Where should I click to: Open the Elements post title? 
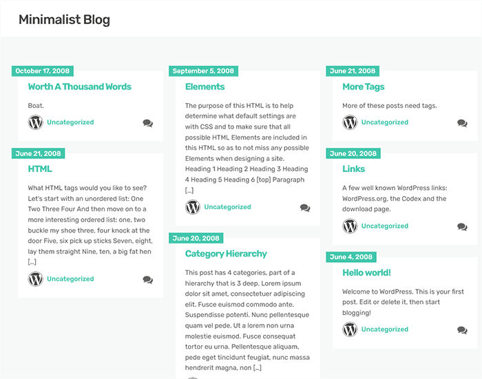(x=205, y=87)
